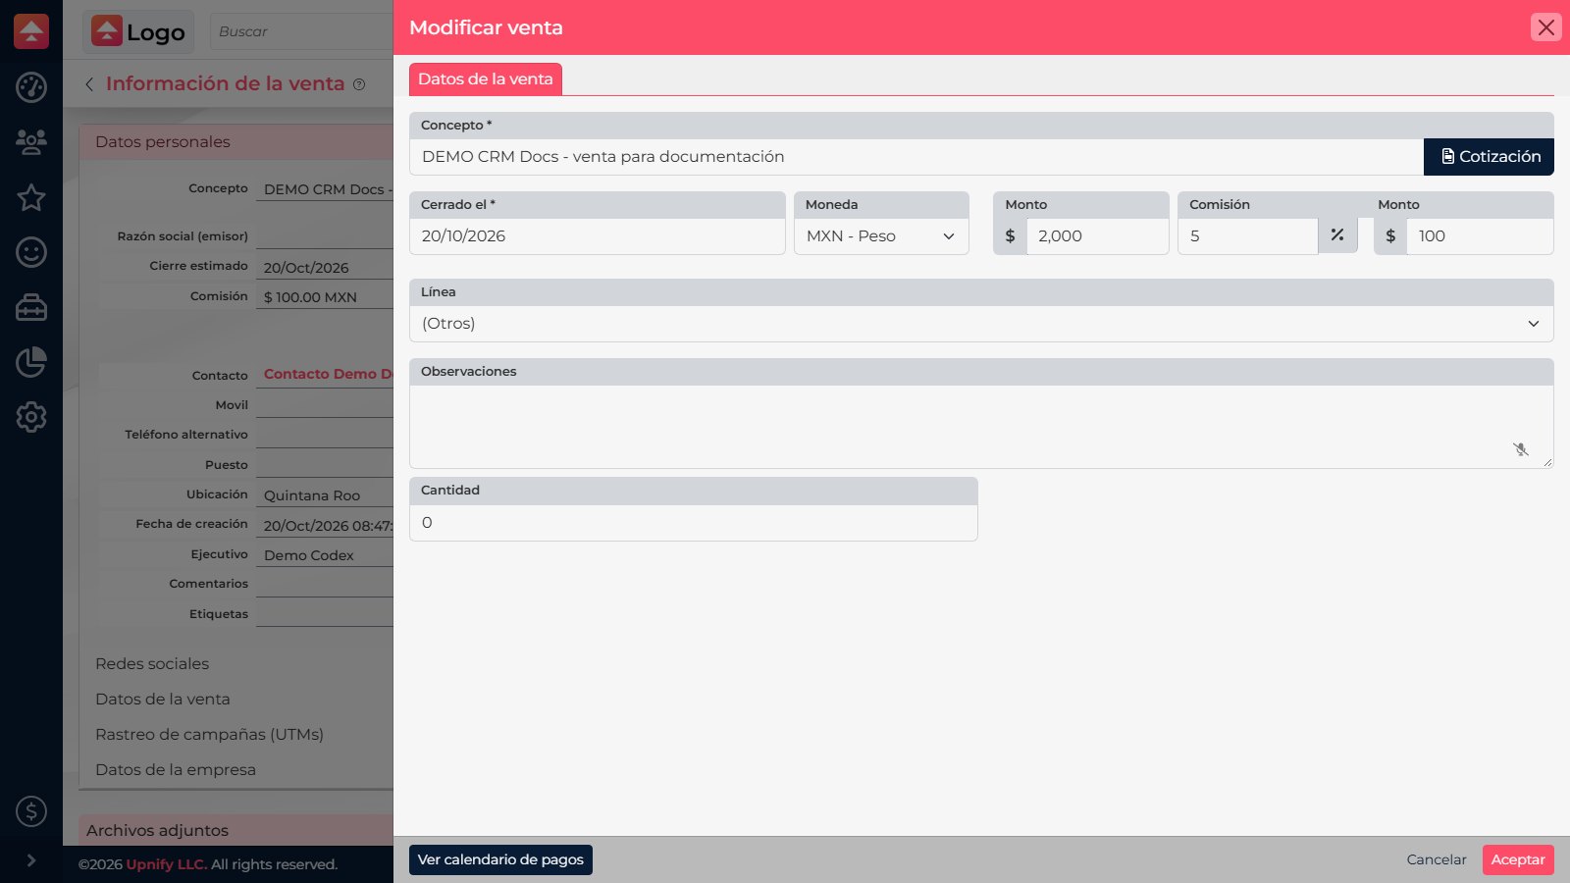The height and width of the screenshot is (883, 1570).
Task: Open the briefcase icon in sidebar
Action: [x=31, y=307]
